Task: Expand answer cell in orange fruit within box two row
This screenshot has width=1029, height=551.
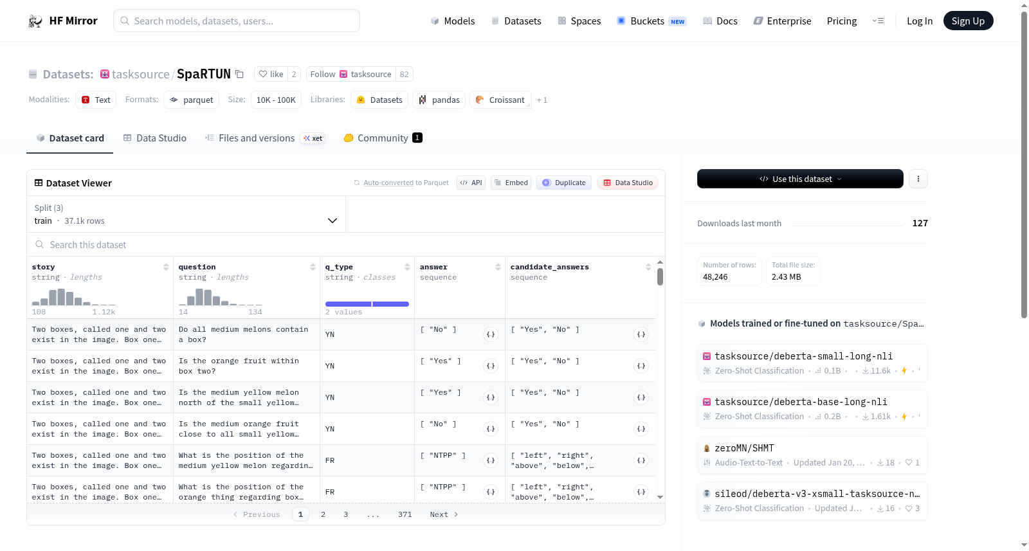Action: [x=491, y=366]
